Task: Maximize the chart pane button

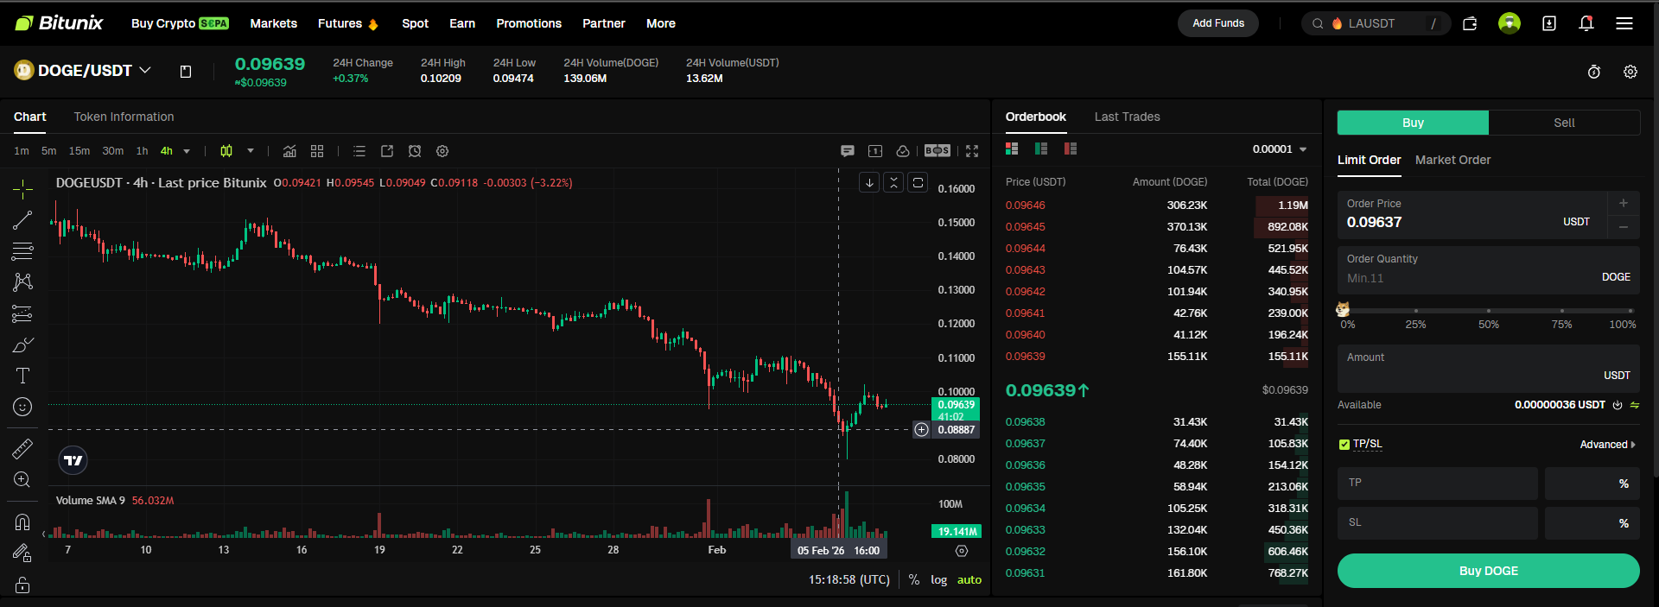Action: 918,182
